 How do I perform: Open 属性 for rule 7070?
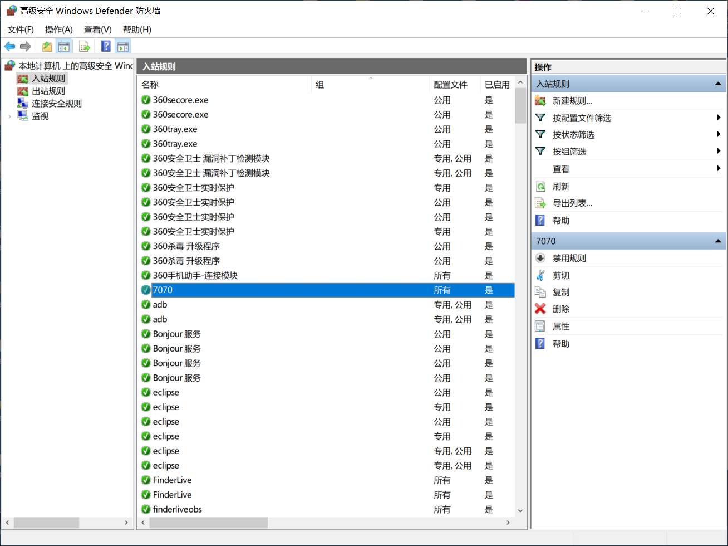click(561, 326)
